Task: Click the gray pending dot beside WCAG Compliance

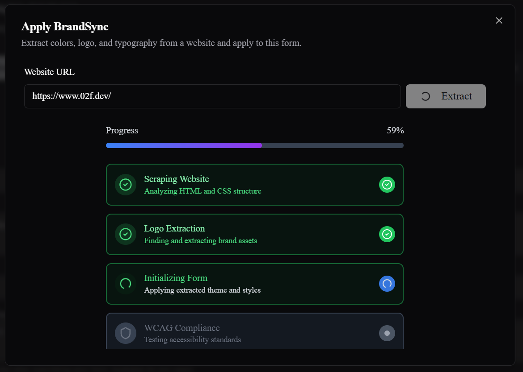Action: click(387, 333)
